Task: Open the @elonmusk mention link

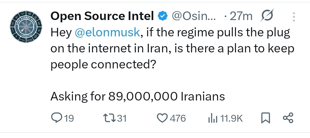Action: pos(107,33)
